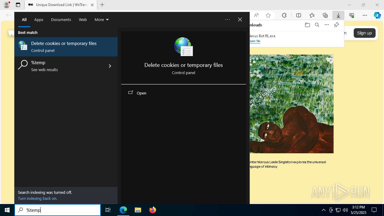Screen dimensions: 384x216
Task: Open Browser essentials icon
Action: click(352, 15)
